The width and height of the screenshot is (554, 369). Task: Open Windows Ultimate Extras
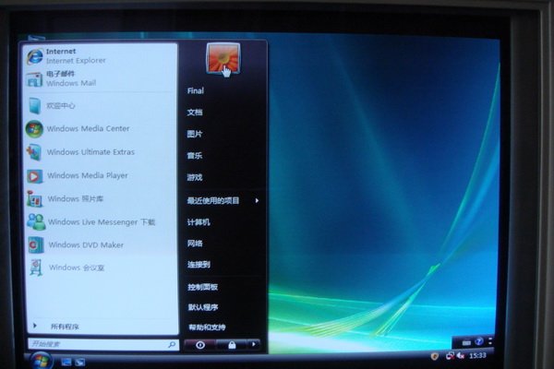point(101,152)
